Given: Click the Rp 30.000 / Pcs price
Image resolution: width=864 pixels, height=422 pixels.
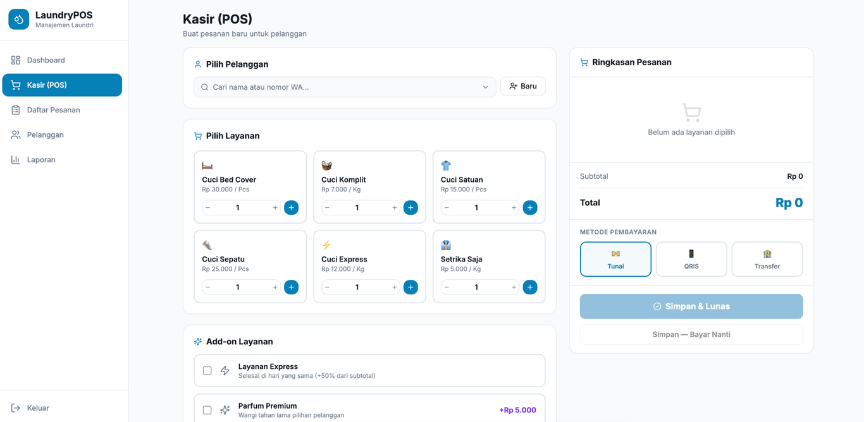Looking at the screenshot, I should (x=226, y=190).
